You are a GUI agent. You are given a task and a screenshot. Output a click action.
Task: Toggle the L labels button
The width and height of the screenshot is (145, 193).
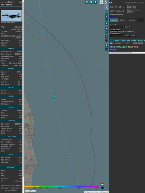(106, 16)
